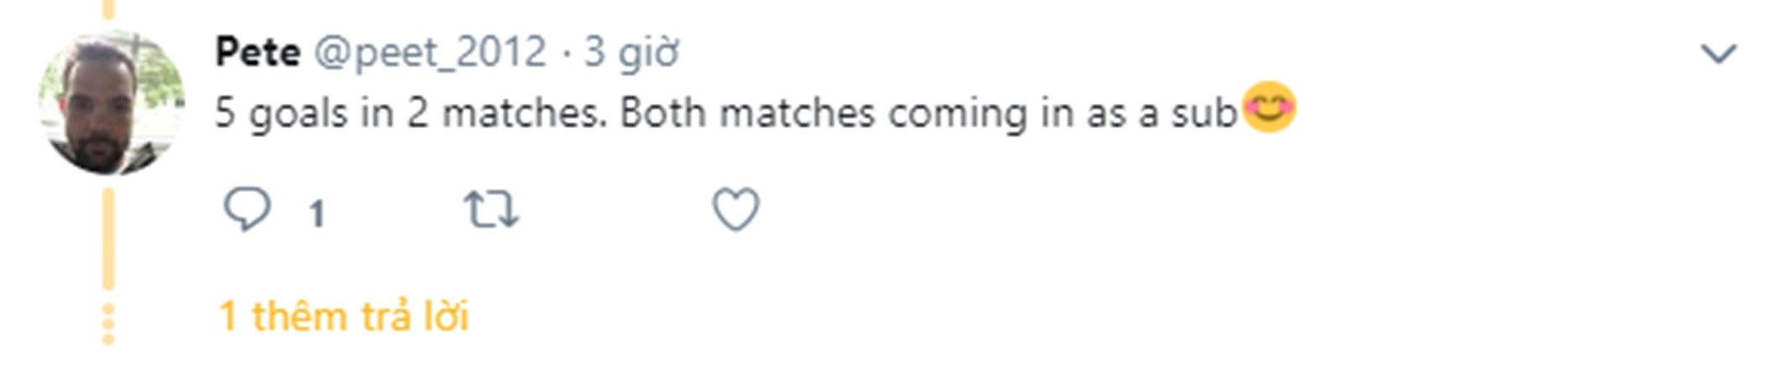Click the thread line above Pete's avatar

(108, 8)
